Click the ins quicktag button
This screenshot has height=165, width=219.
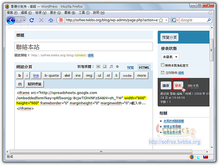point(78,76)
